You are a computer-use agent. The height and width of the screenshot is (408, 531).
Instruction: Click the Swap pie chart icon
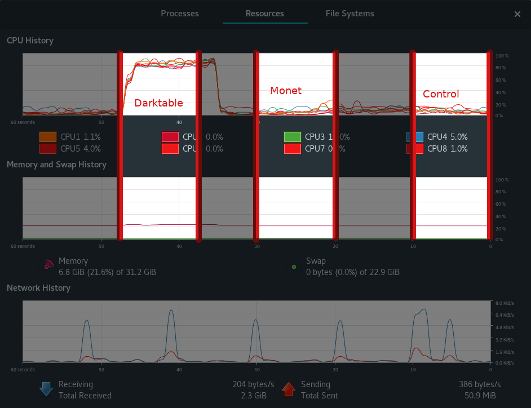pos(293,266)
